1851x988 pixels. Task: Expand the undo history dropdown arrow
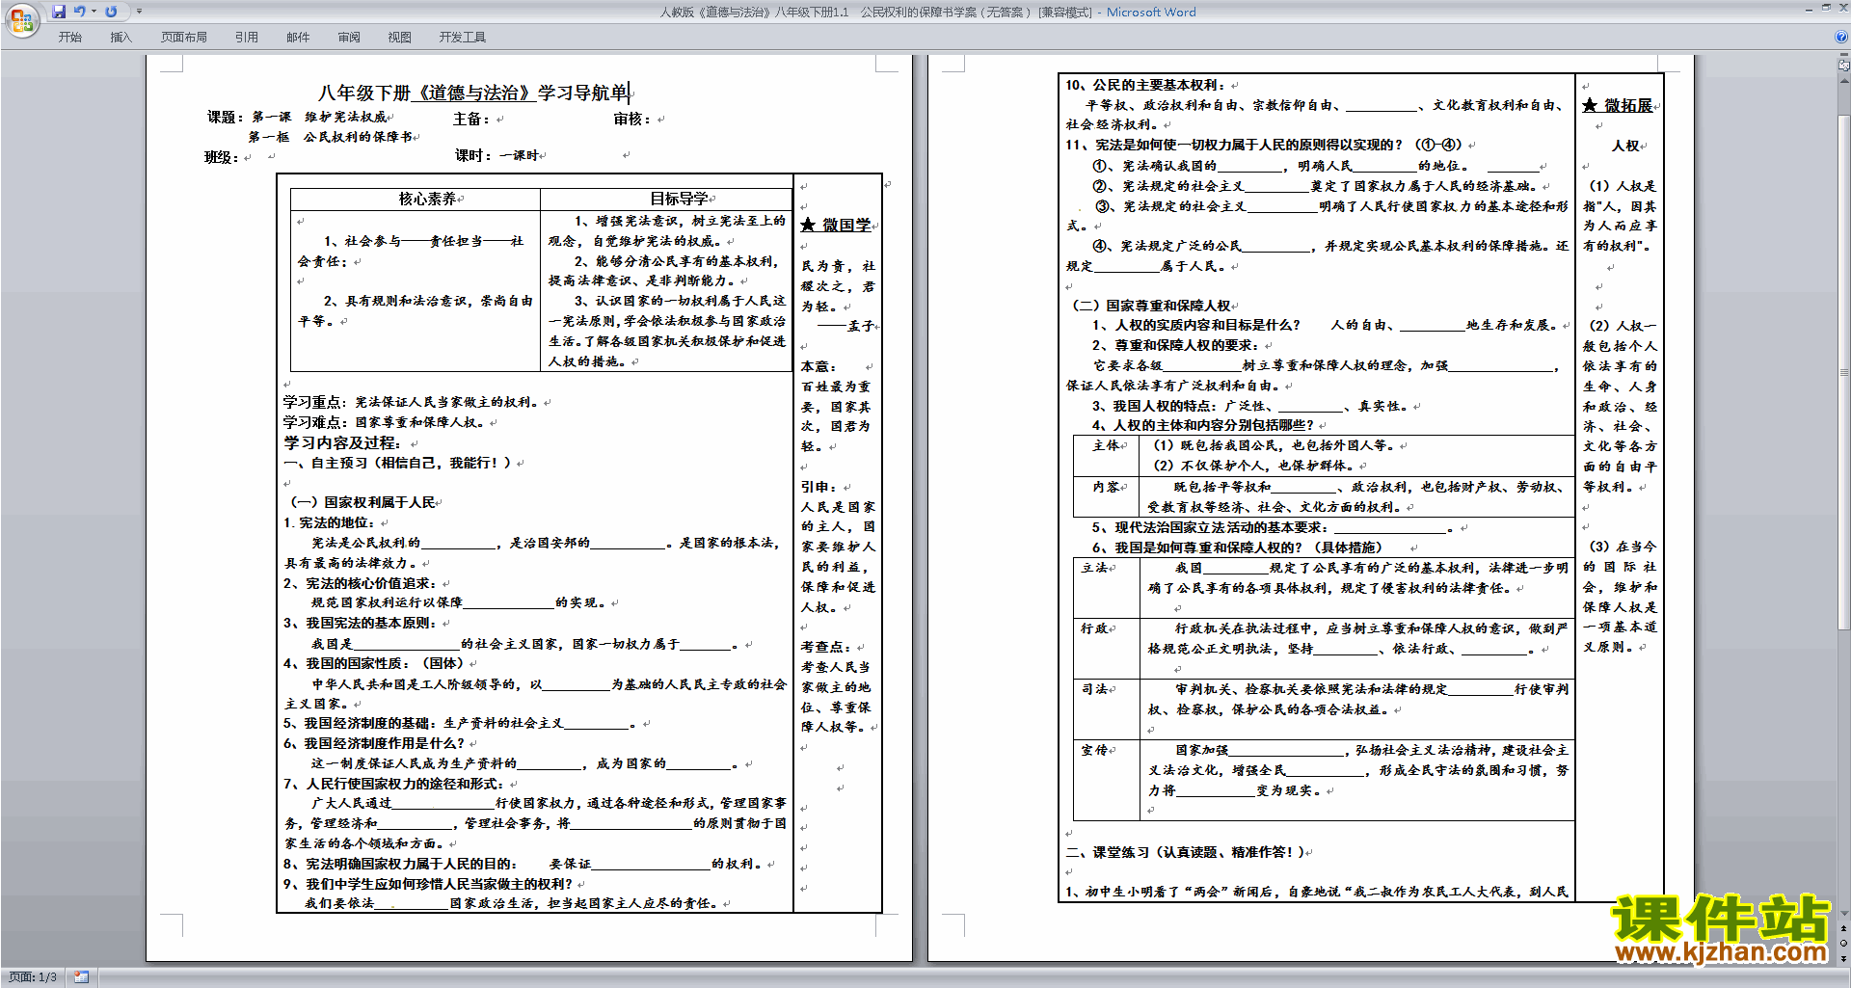point(94,12)
